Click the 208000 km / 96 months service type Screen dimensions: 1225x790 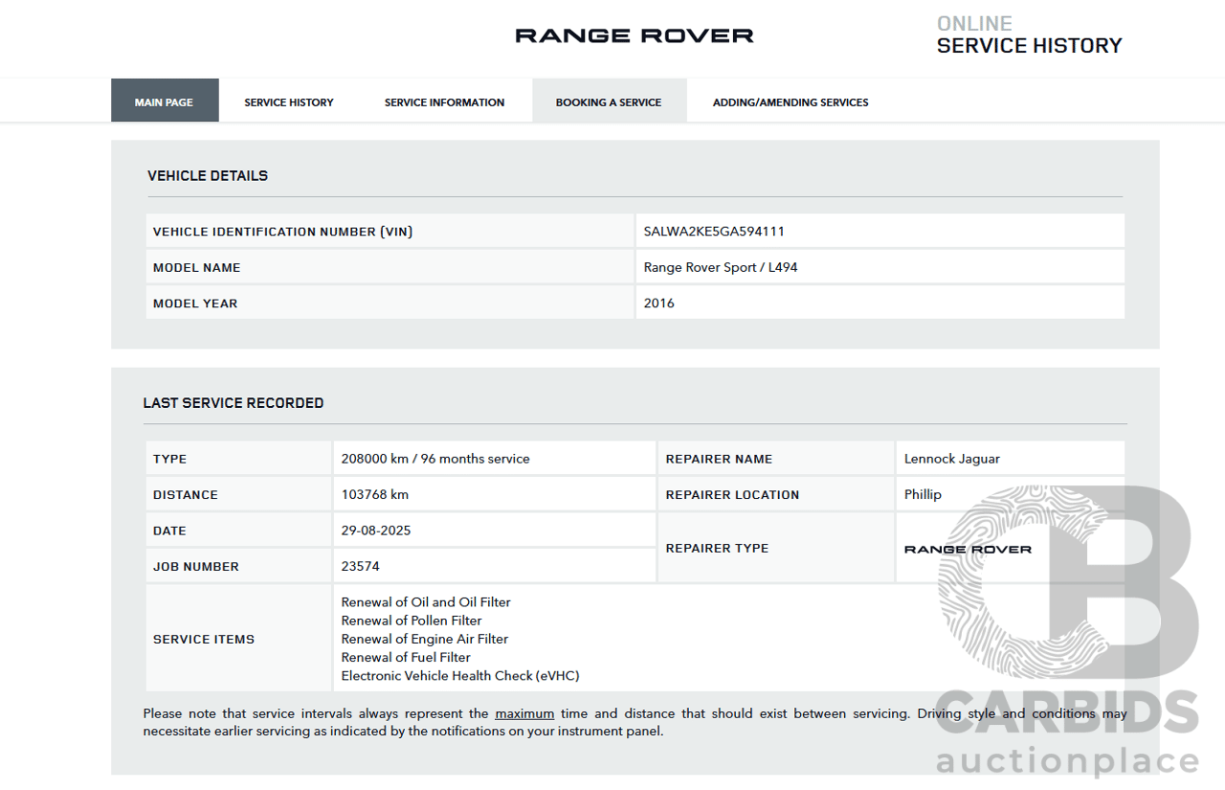coord(435,459)
